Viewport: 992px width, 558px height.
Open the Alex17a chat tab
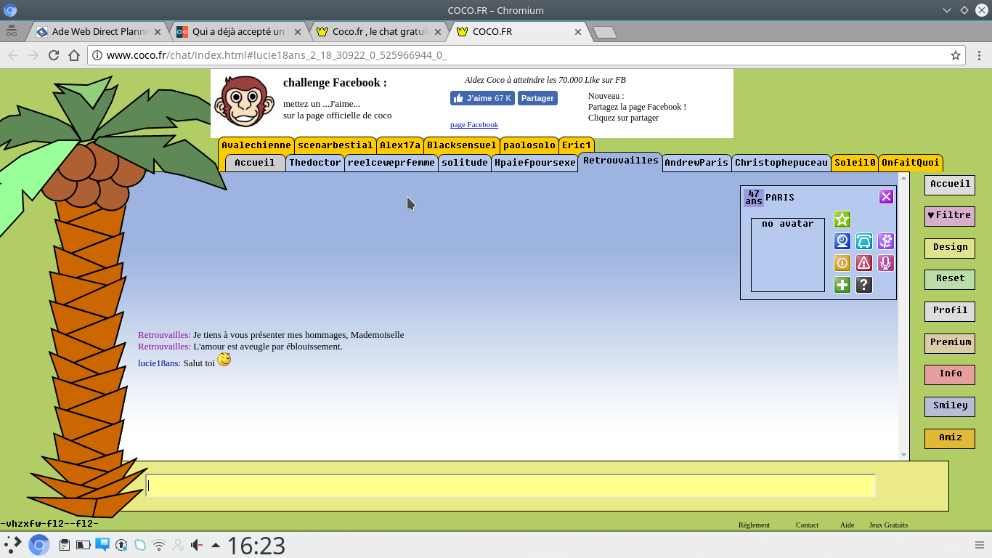(400, 145)
